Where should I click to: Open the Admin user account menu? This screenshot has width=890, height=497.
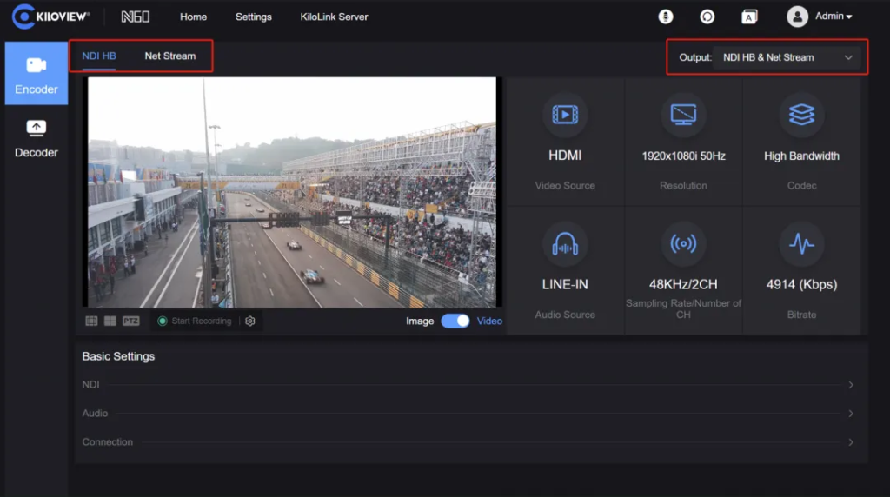coord(820,17)
